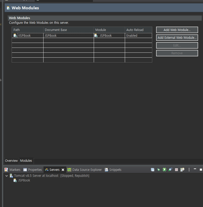Click the Edit button
203x207 pixels.
point(177,45)
